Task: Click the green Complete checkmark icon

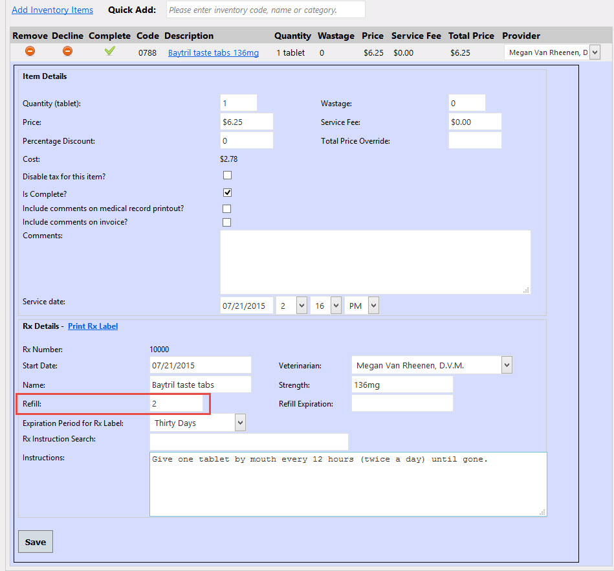Action: coord(110,51)
